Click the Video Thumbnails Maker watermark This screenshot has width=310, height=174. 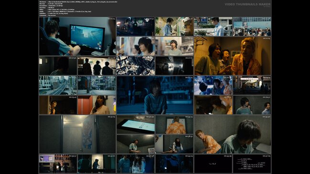tap(247, 4)
